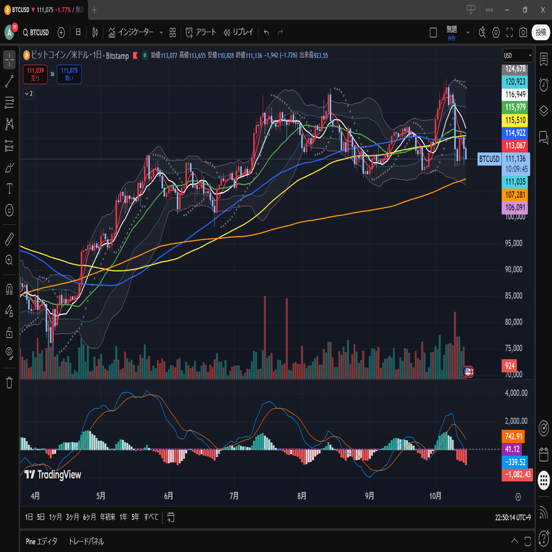Viewport: 552px width, 552px height.
Task: Open the go to date calendar icon
Action: (171, 517)
